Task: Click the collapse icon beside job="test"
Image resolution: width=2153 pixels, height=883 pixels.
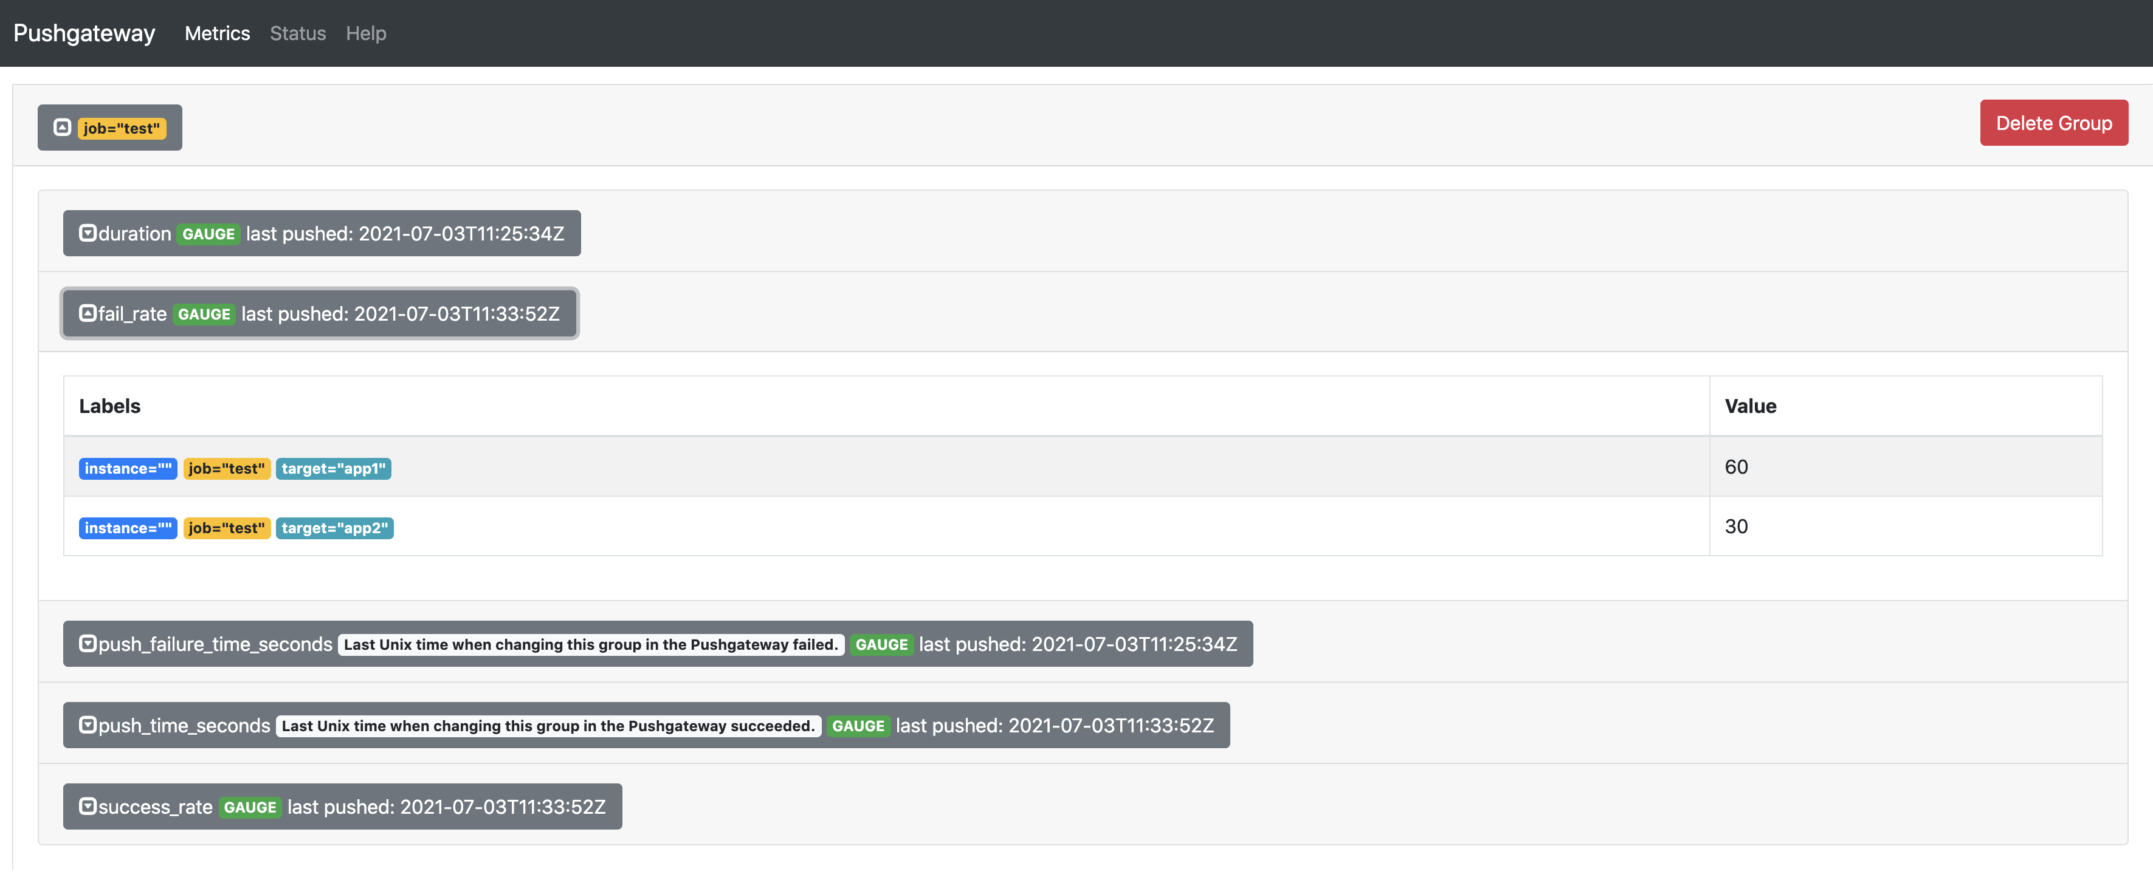Action: click(62, 127)
